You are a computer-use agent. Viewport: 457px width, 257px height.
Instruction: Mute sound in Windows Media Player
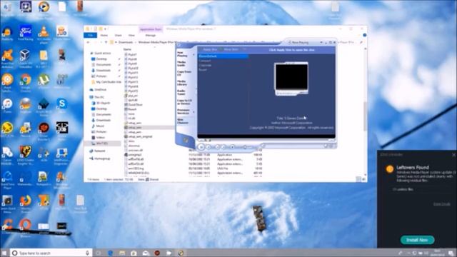(x=232, y=147)
